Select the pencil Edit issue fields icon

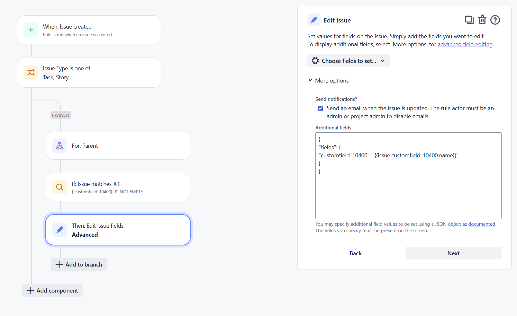60,230
